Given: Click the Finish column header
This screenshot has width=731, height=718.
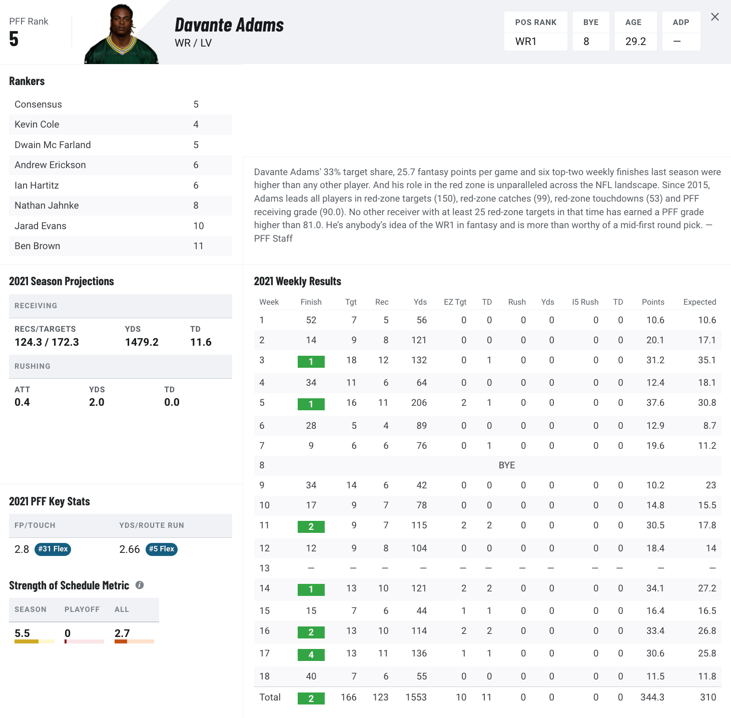Looking at the screenshot, I should tap(311, 302).
